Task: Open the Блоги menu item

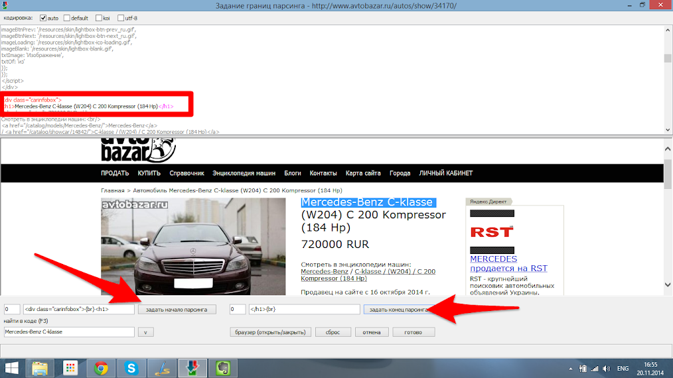Action: pyautogui.click(x=292, y=173)
